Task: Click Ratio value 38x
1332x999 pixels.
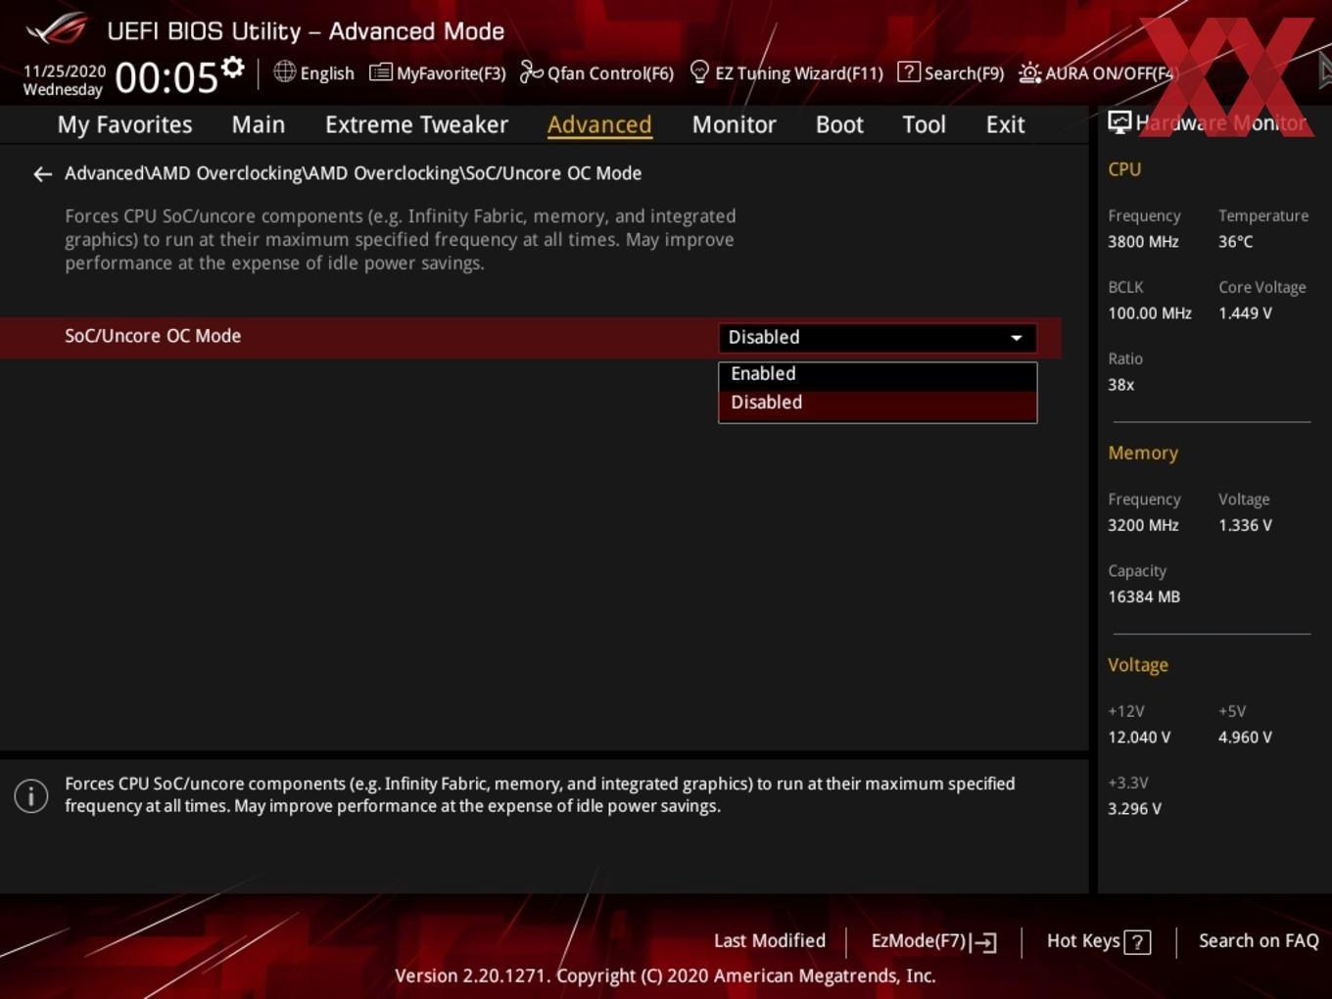Action: pyautogui.click(x=1120, y=385)
